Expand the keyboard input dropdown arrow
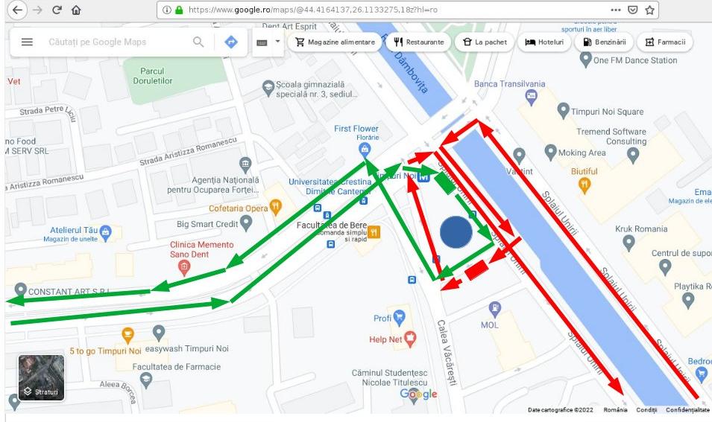712x422 pixels. (x=277, y=41)
